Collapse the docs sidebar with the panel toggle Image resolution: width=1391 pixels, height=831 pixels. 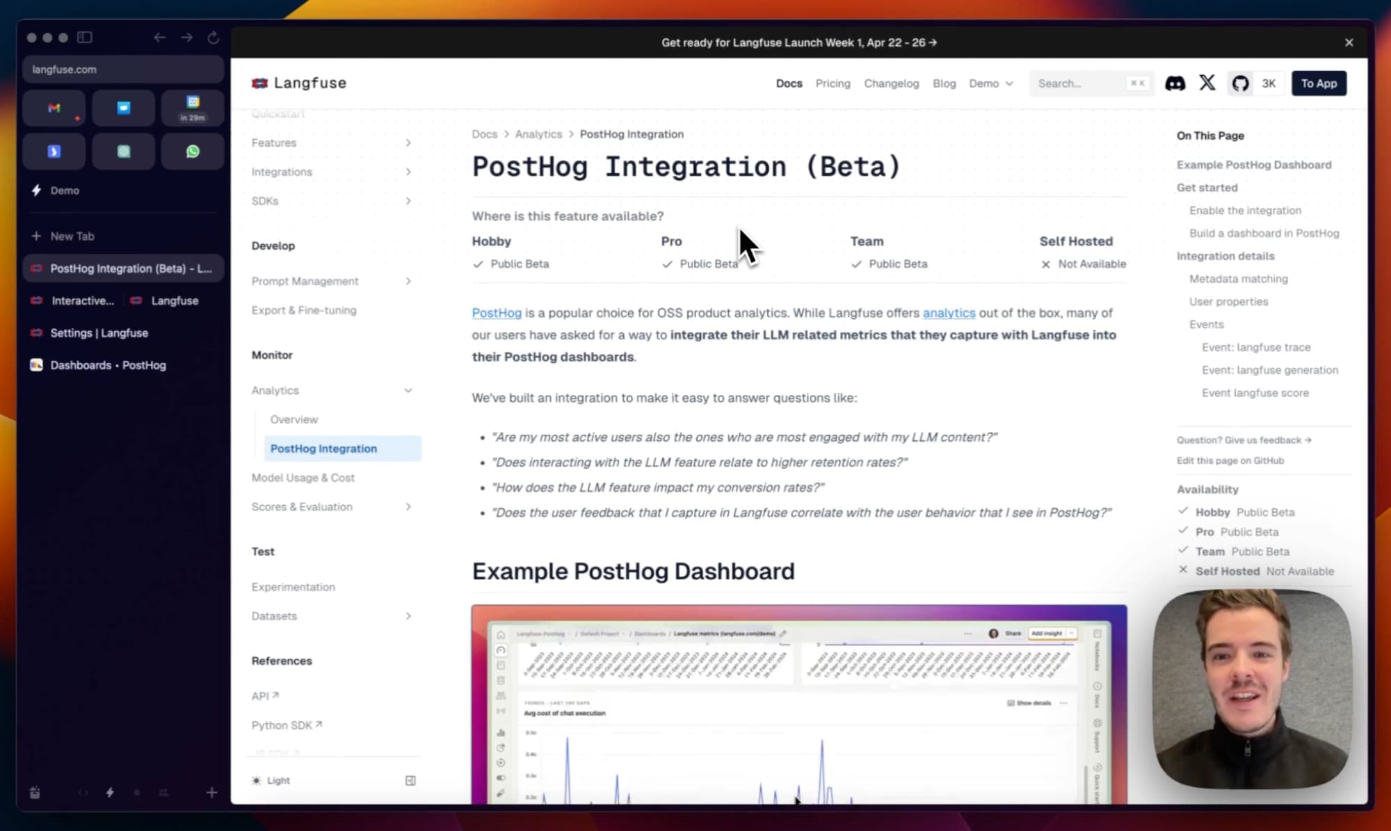tap(410, 780)
